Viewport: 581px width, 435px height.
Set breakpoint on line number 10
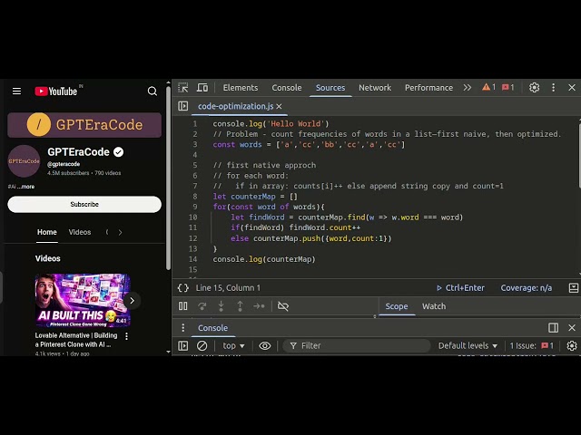192,217
